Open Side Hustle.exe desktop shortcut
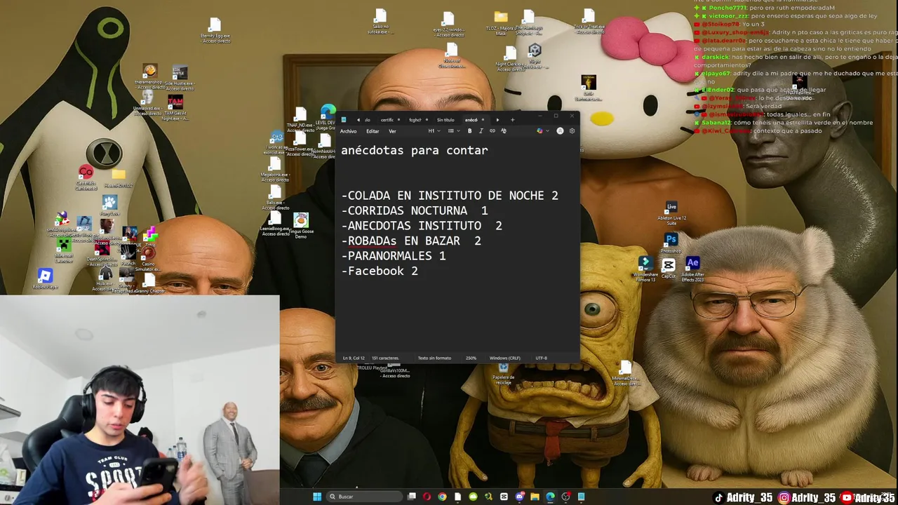The height and width of the screenshot is (505, 898). pos(180,76)
